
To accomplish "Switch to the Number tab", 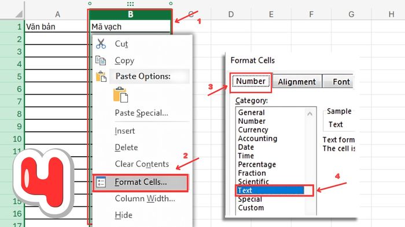I will click(x=251, y=81).
